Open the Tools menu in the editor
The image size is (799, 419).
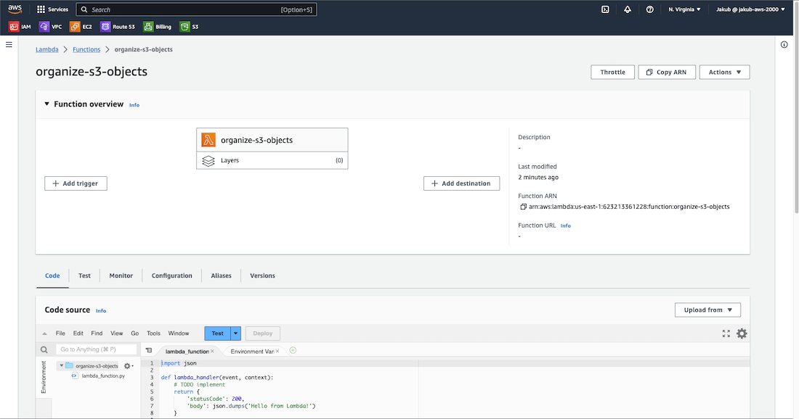tap(153, 333)
